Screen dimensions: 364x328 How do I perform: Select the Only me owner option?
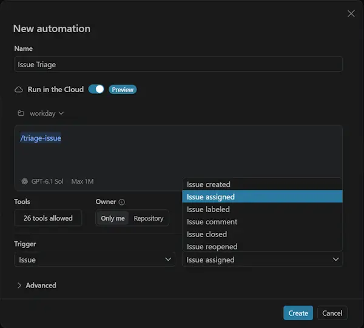[113, 218]
